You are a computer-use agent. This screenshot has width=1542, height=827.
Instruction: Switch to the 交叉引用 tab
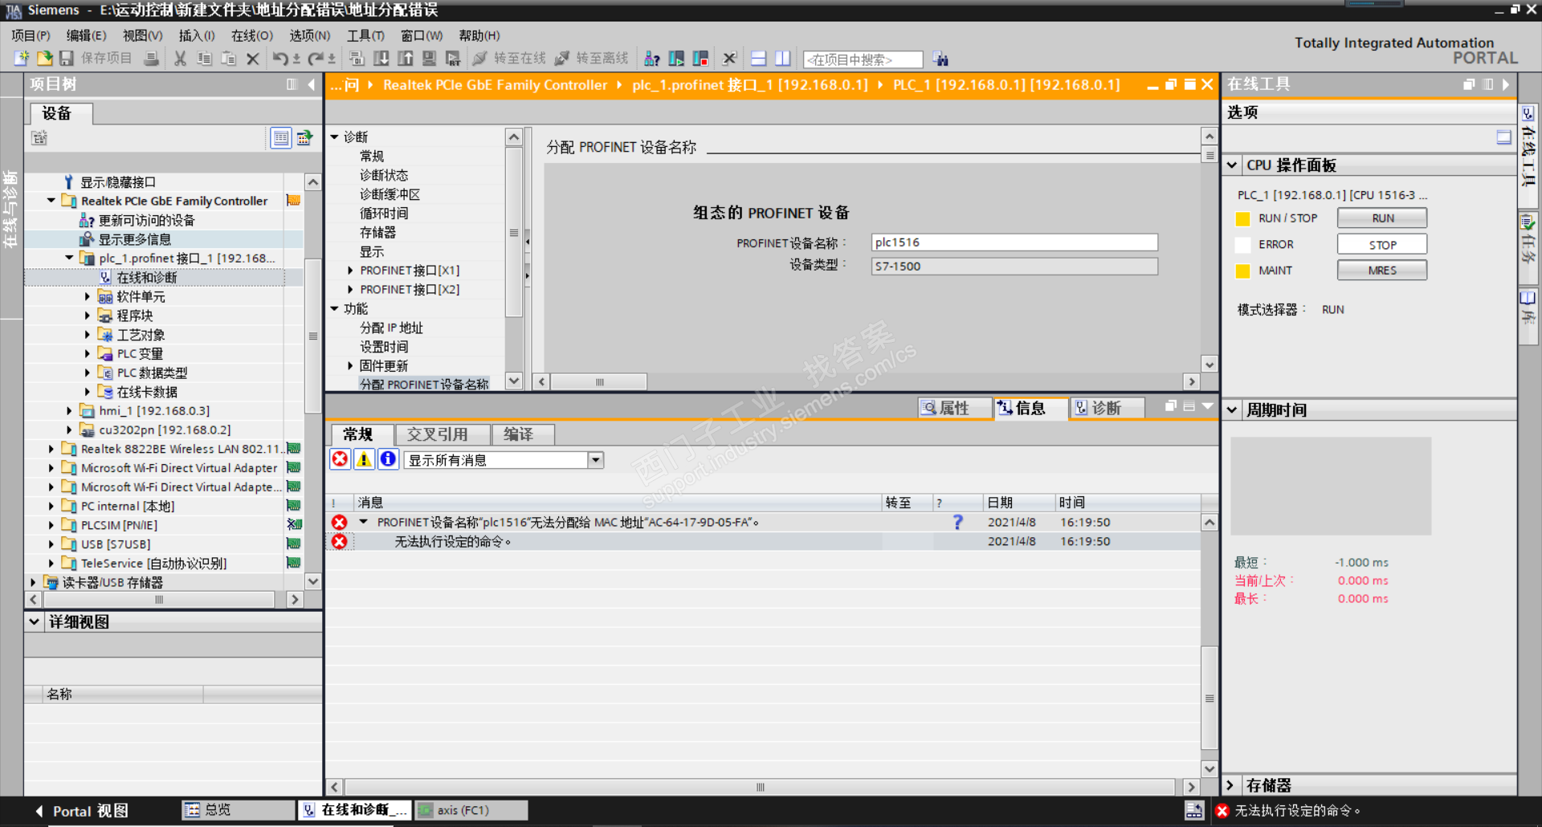[443, 434]
